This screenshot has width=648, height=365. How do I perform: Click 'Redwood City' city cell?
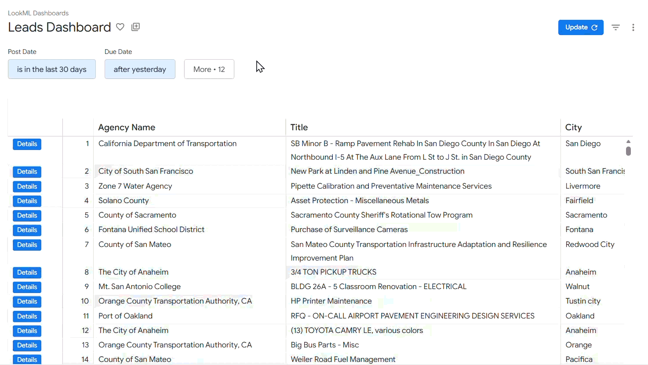[x=590, y=244]
